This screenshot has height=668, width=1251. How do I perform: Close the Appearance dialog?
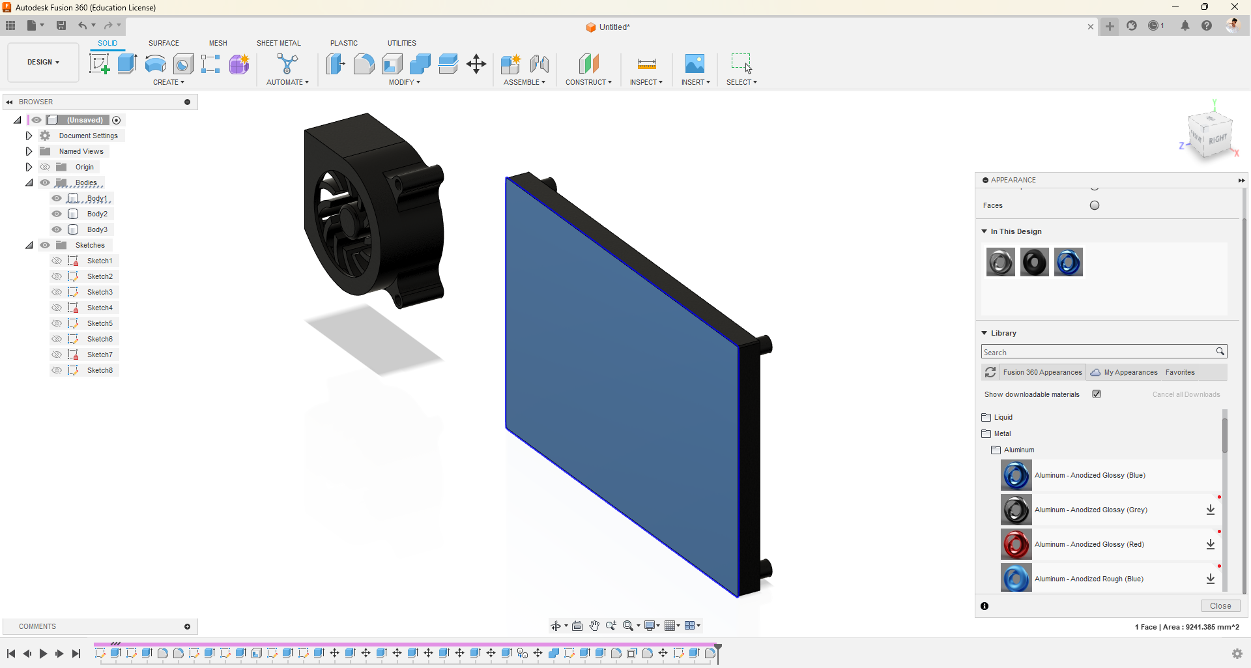point(1220,606)
